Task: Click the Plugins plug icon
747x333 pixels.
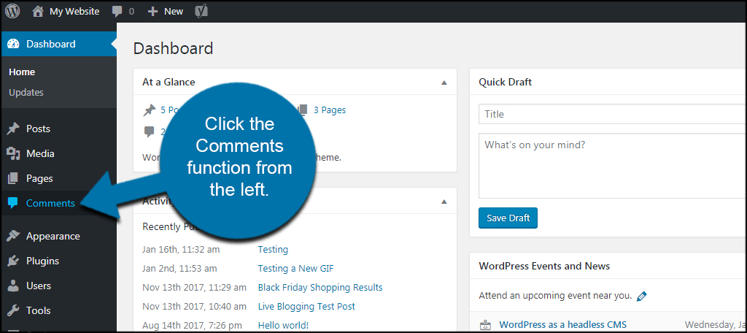Action: tap(13, 261)
